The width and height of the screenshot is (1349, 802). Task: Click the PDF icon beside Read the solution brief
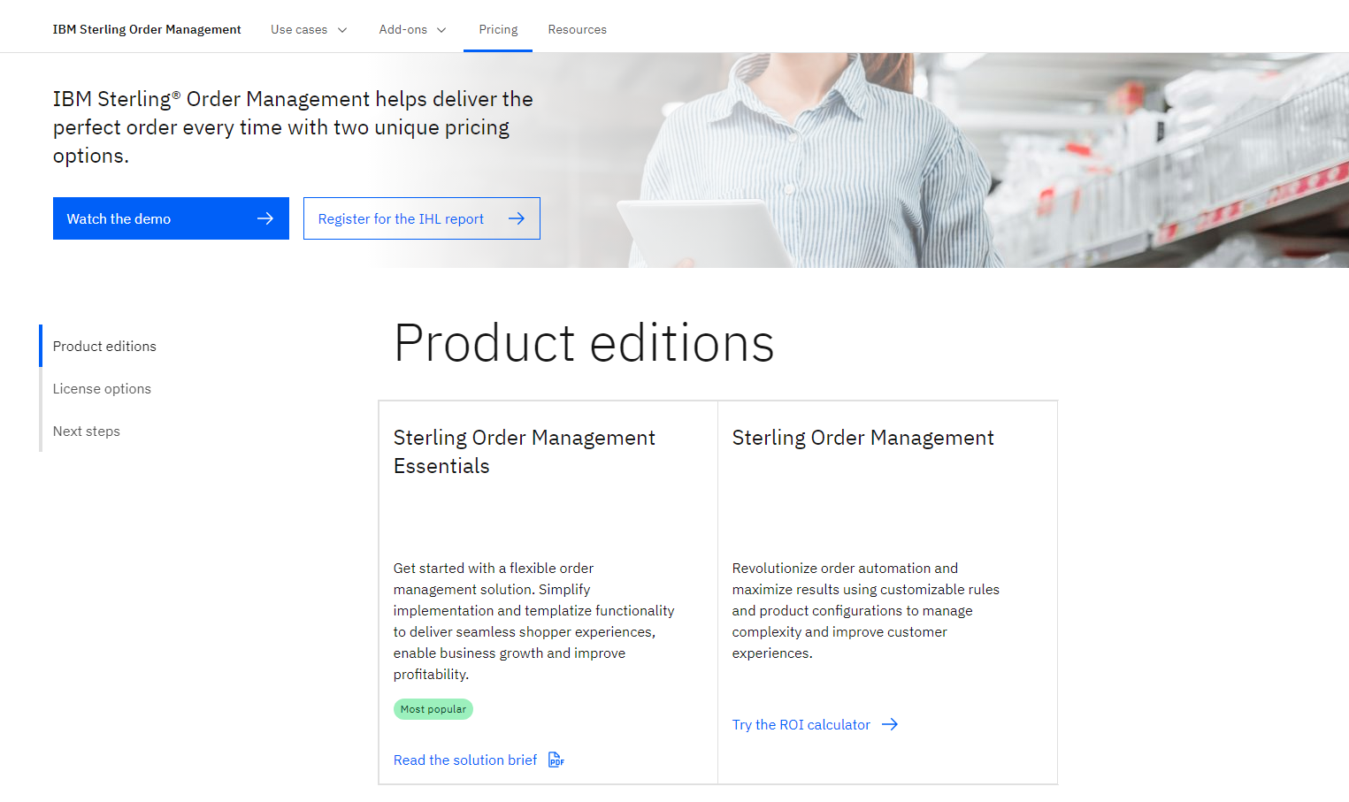[x=556, y=760]
